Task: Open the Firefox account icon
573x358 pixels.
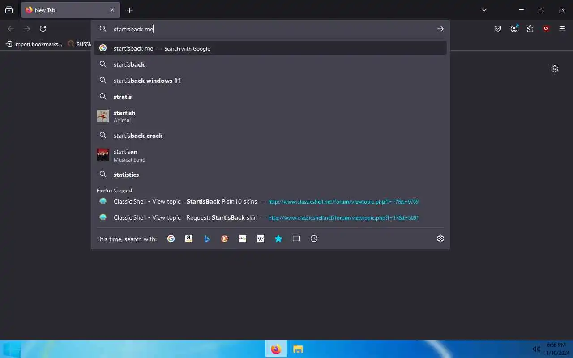Action: (514, 29)
